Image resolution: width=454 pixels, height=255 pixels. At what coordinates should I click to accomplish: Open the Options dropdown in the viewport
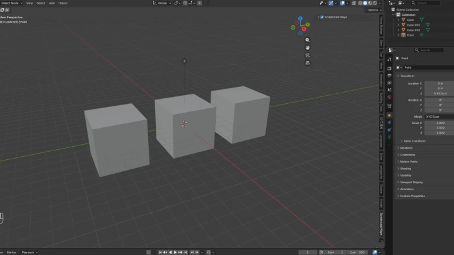(374, 10)
